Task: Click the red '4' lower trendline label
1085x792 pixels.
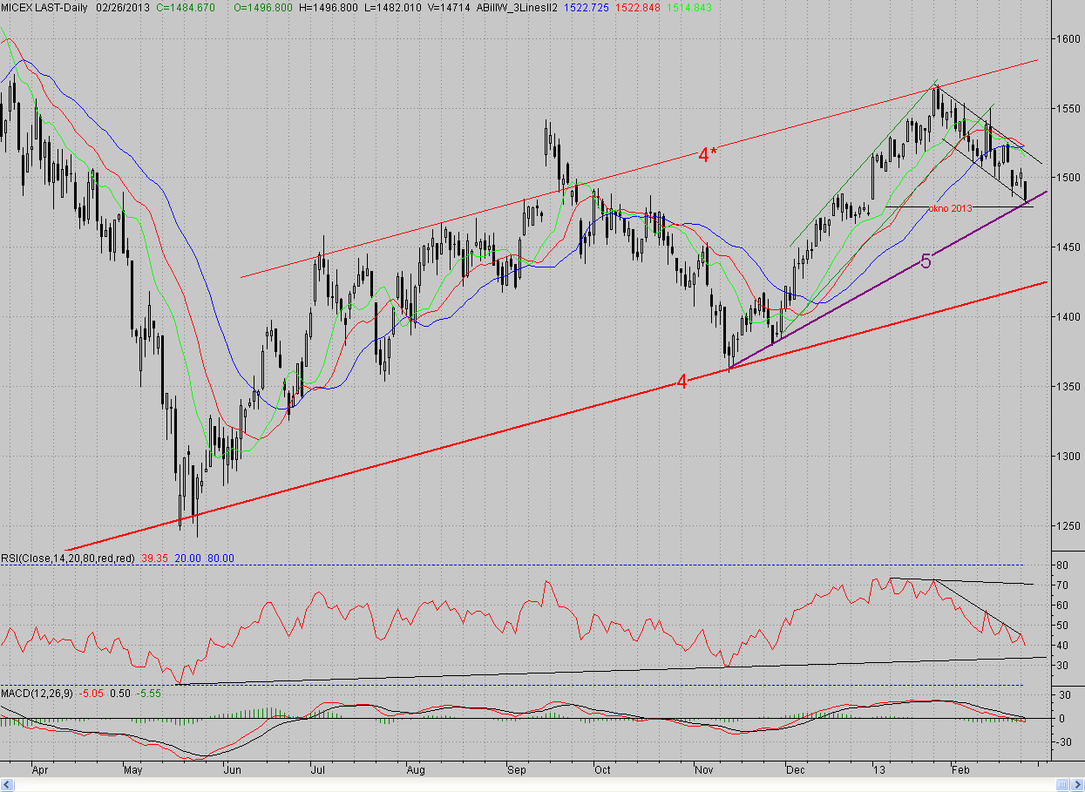Action: tap(682, 381)
